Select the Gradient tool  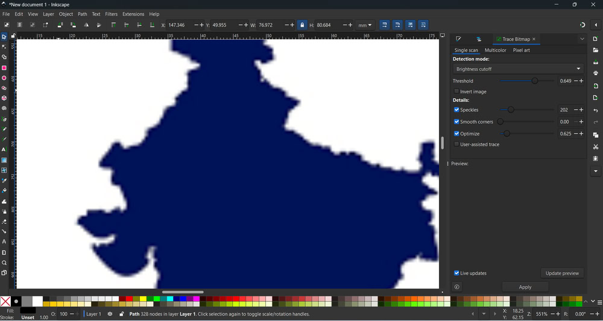coord(4,160)
